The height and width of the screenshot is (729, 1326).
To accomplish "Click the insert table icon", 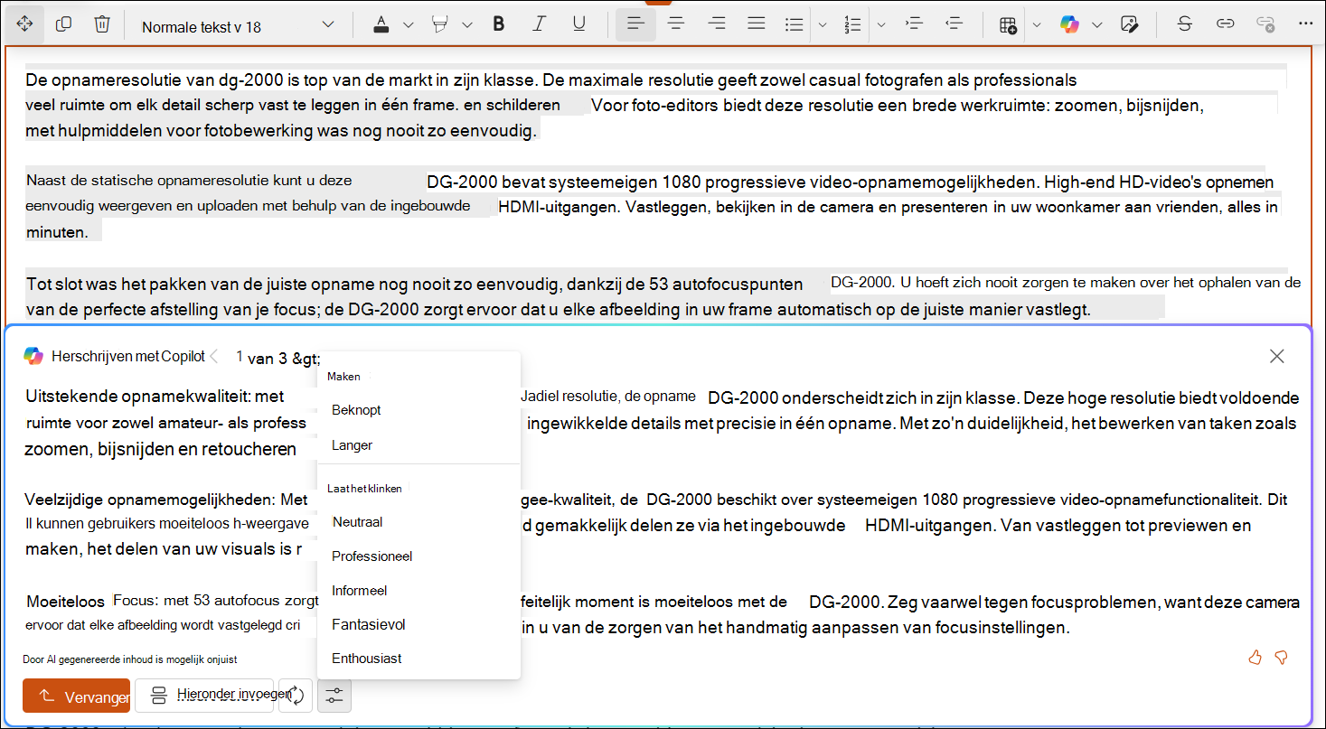I will pyautogui.click(x=1009, y=24).
